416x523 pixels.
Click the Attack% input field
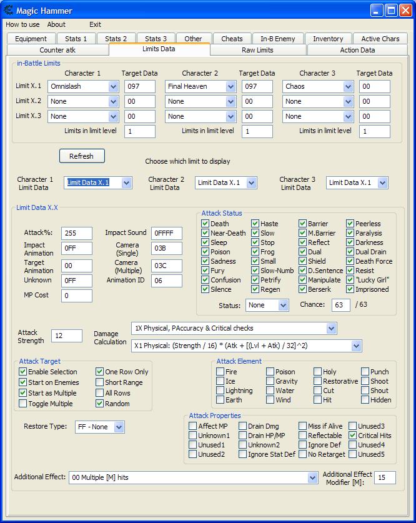[77, 233]
